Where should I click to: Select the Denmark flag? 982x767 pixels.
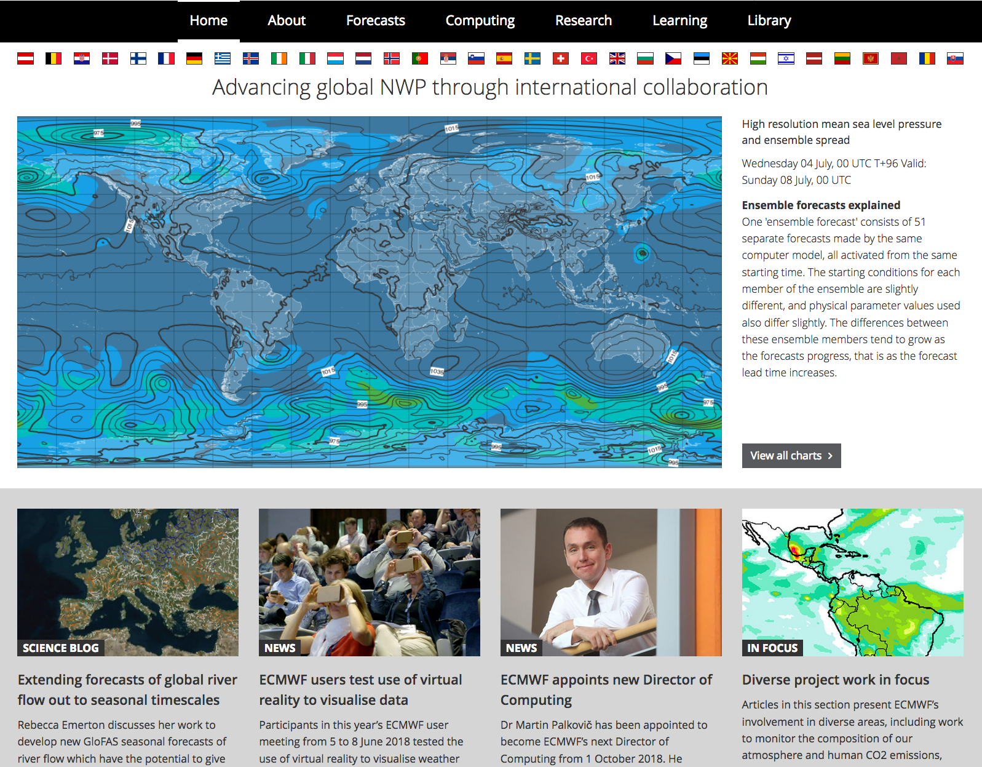click(110, 58)
